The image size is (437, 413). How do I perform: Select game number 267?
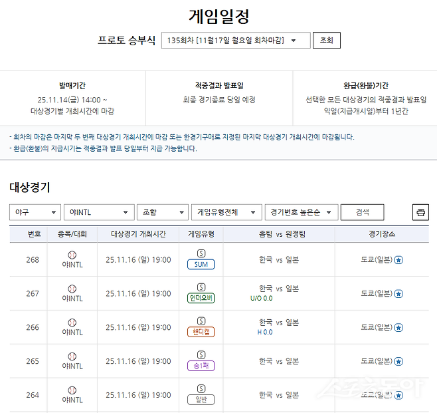point(33,293)
